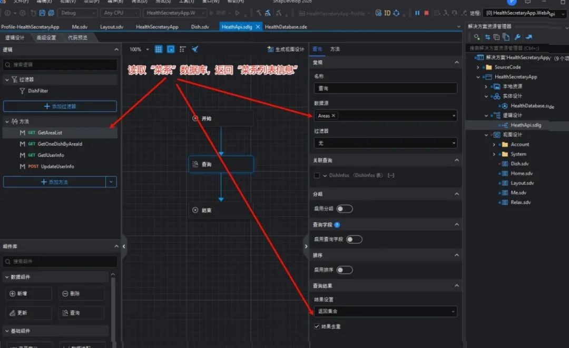Open the process dropdown showing HealthSecretaryApp.WebApi

click(525, 13)
